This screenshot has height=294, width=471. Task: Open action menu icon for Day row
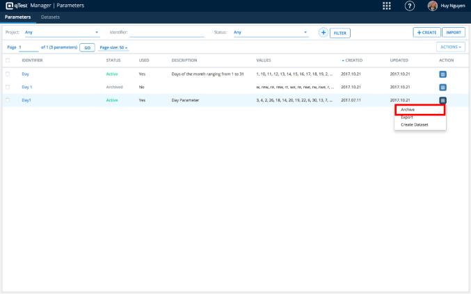(x=442, y=74)
